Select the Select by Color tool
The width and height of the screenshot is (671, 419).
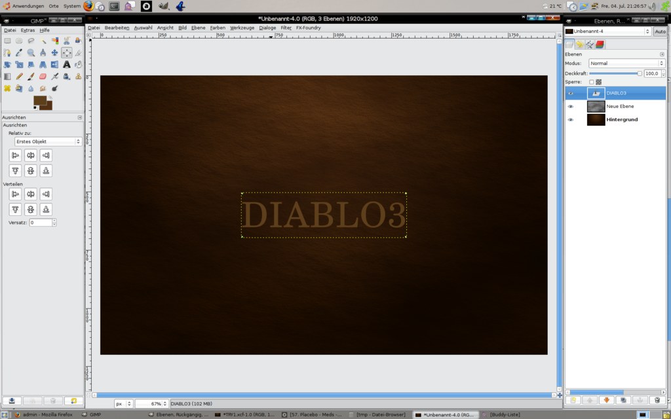pos(55,41)
